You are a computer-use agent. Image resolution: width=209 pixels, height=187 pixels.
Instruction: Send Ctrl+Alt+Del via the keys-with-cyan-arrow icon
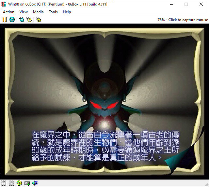click(x=22, y=20)
